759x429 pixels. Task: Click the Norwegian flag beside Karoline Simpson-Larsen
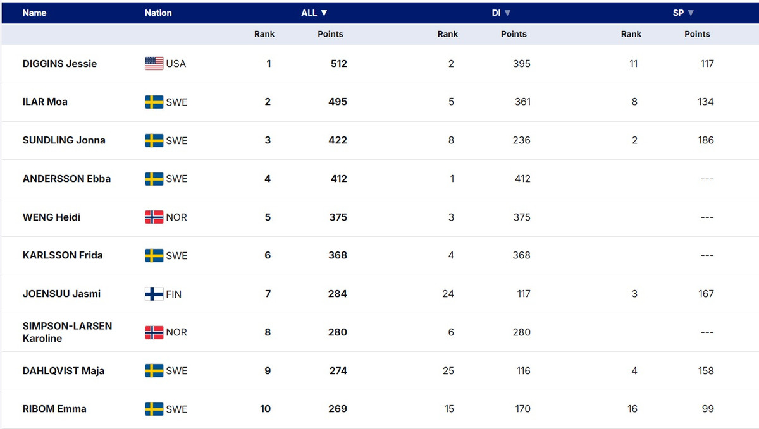coord(154,332)
